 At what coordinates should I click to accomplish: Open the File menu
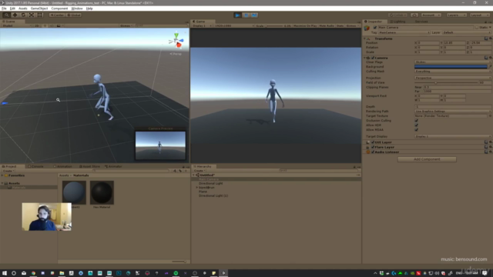(x=4, y=8)
